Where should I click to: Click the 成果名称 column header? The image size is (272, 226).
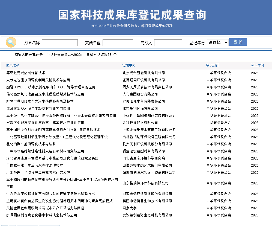(13, 66)
